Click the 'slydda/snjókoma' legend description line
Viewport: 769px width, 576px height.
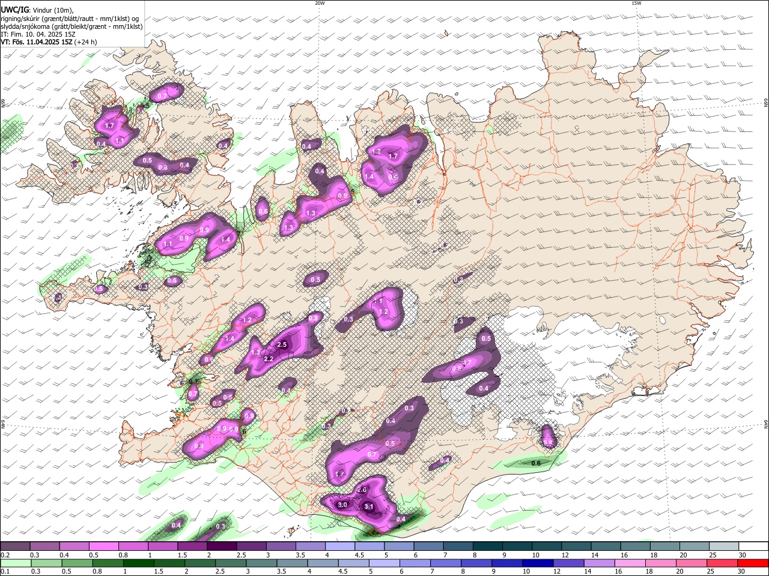coord(71,26)
